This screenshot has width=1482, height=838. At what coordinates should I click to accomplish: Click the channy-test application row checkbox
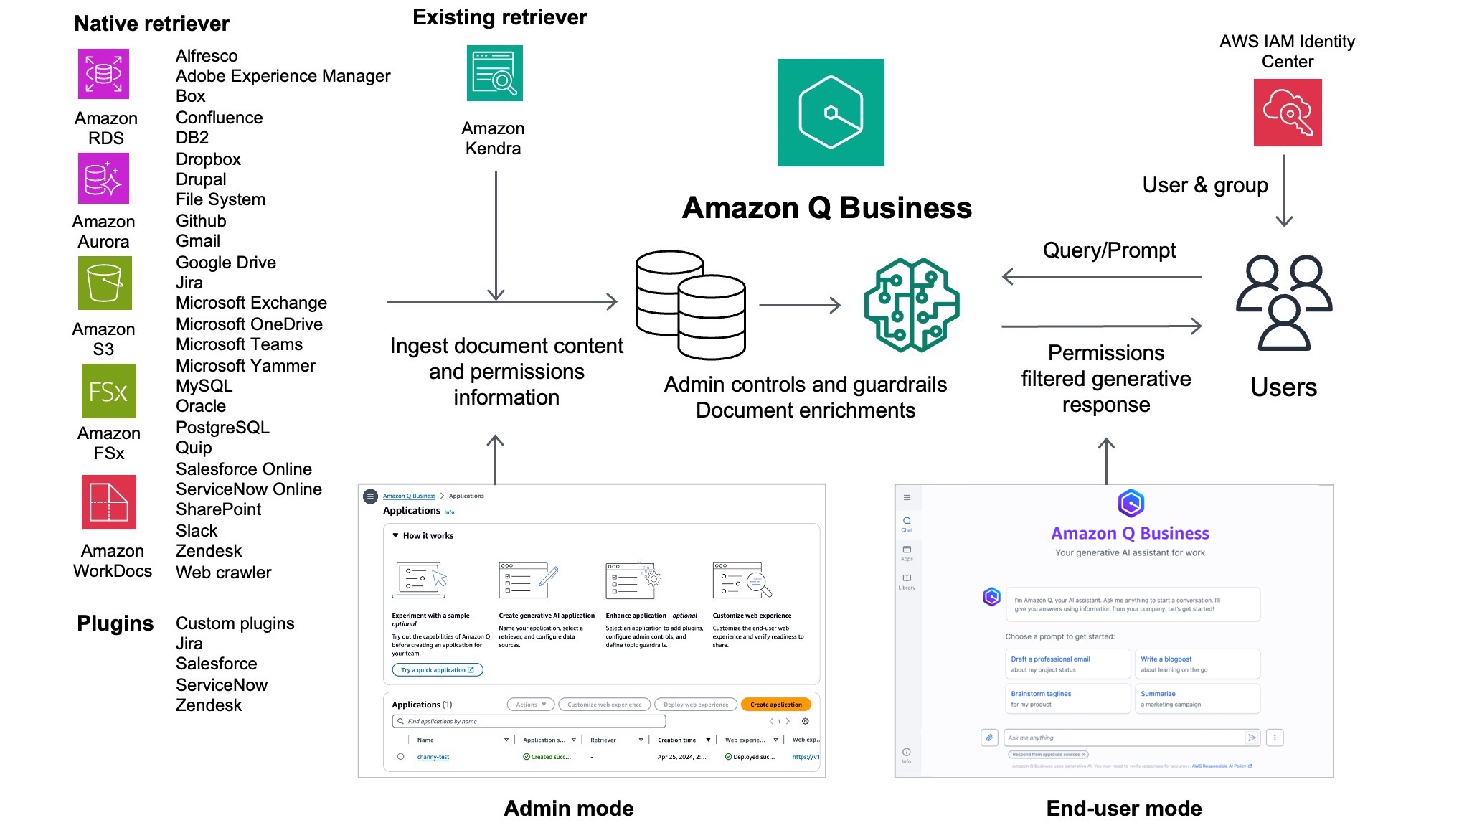pos(401,756)
